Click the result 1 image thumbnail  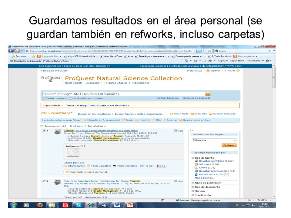click(x=73, y=152)
